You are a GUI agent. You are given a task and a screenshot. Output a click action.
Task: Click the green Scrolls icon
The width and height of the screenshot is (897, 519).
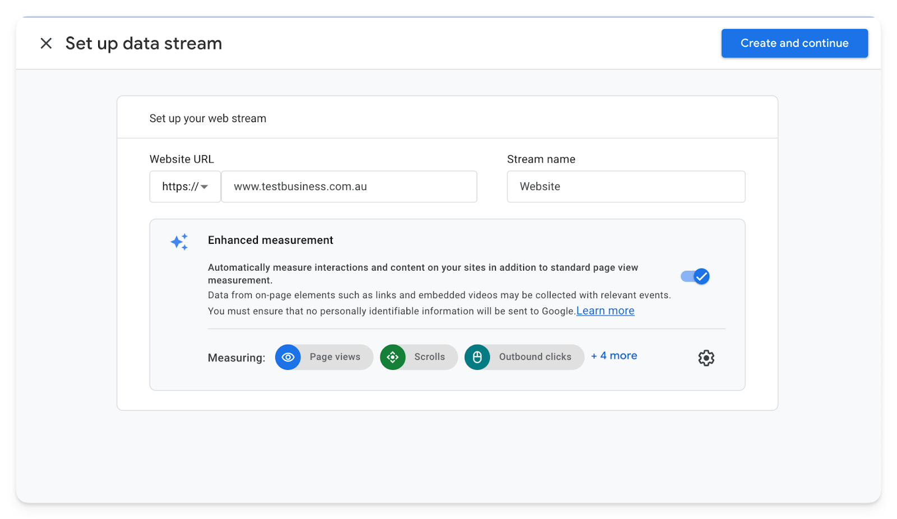point(393,357)
